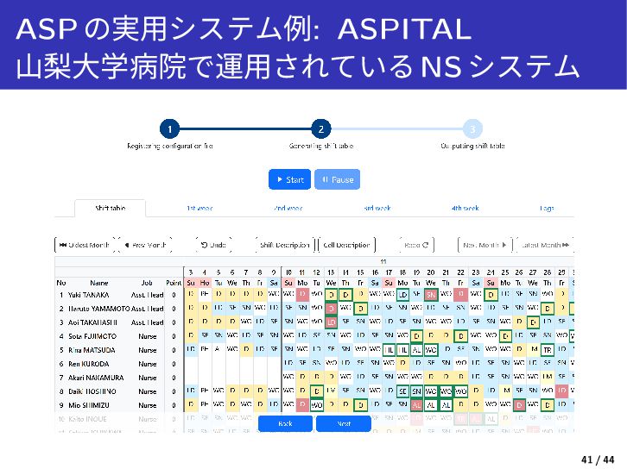
Task: Click the Registering configuration file label
Action: point(169,146)
